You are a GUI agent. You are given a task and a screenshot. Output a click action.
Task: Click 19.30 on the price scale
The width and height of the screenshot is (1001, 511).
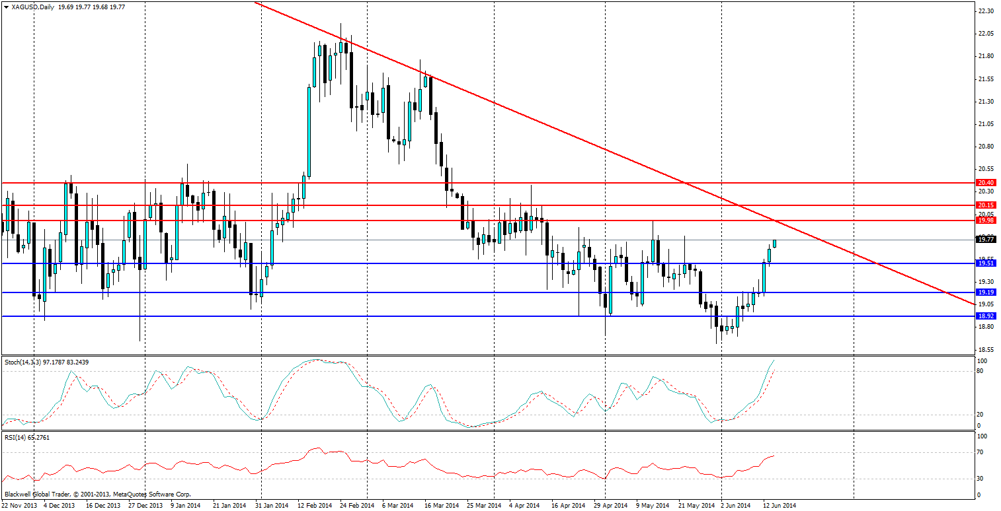click(x=986, y=282)
